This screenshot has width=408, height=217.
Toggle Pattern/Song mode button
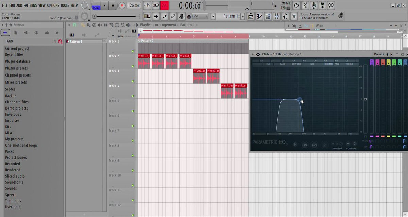tap(96, 5)
